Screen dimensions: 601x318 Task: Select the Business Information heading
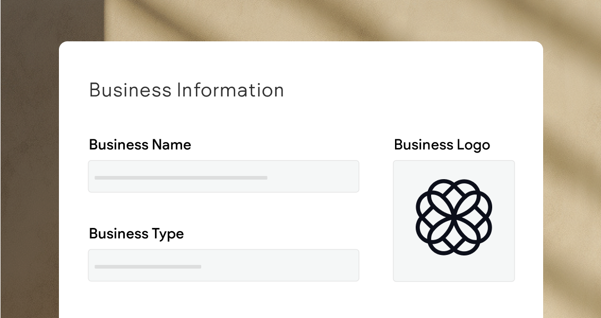[186, 90]
